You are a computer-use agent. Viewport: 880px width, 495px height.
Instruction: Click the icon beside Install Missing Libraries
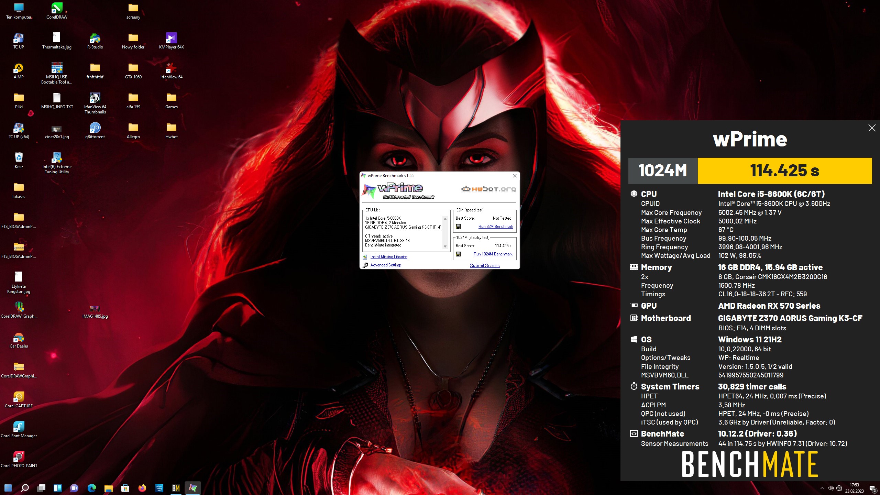[x=365, y=257]
